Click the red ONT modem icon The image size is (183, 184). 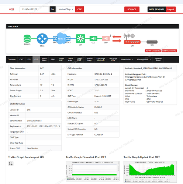[x=132, y=42]
